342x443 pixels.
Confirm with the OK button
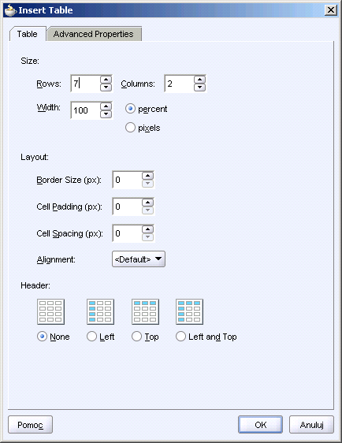click(x=260, y=425)
